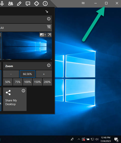121x143 pixels.
Task: Click the list menu icon in the title bar
Action: [83, 3]
